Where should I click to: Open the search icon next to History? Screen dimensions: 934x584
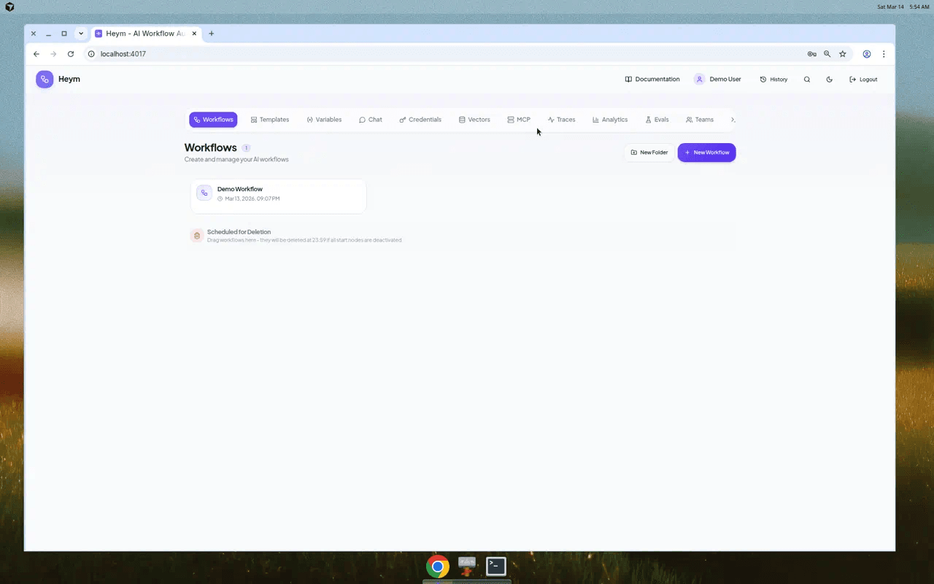pyautogui.click(x=807, y=79)
